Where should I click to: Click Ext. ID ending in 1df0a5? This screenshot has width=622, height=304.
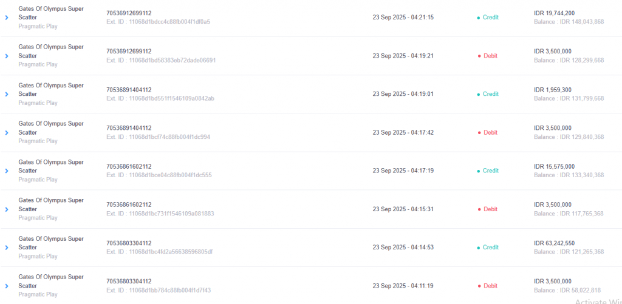pyautogui.click(x=159, y=22)
